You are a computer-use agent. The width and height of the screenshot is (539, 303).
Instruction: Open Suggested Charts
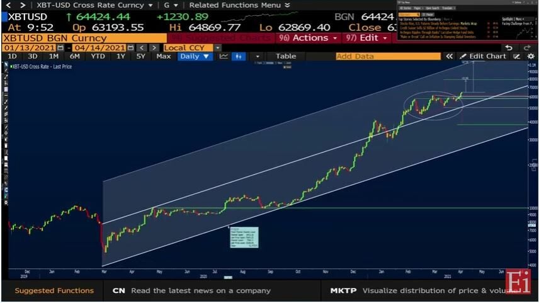220,38
